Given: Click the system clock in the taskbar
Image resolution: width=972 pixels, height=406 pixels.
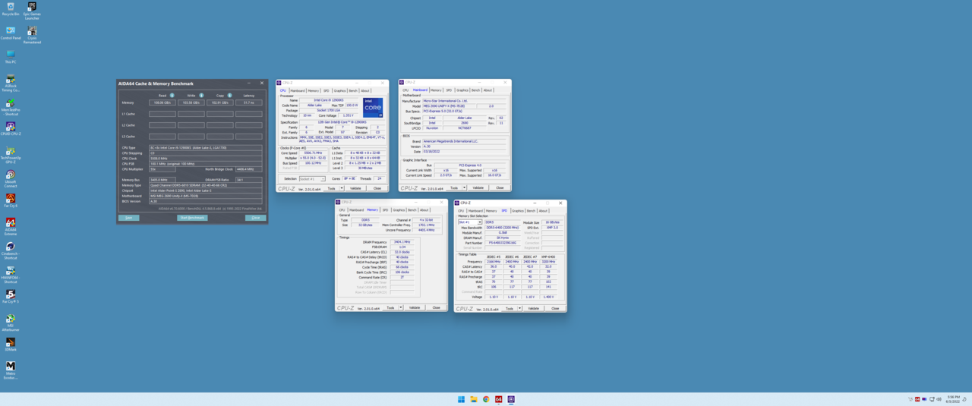Looking at the screenshot, I should [x=953, y=398].
